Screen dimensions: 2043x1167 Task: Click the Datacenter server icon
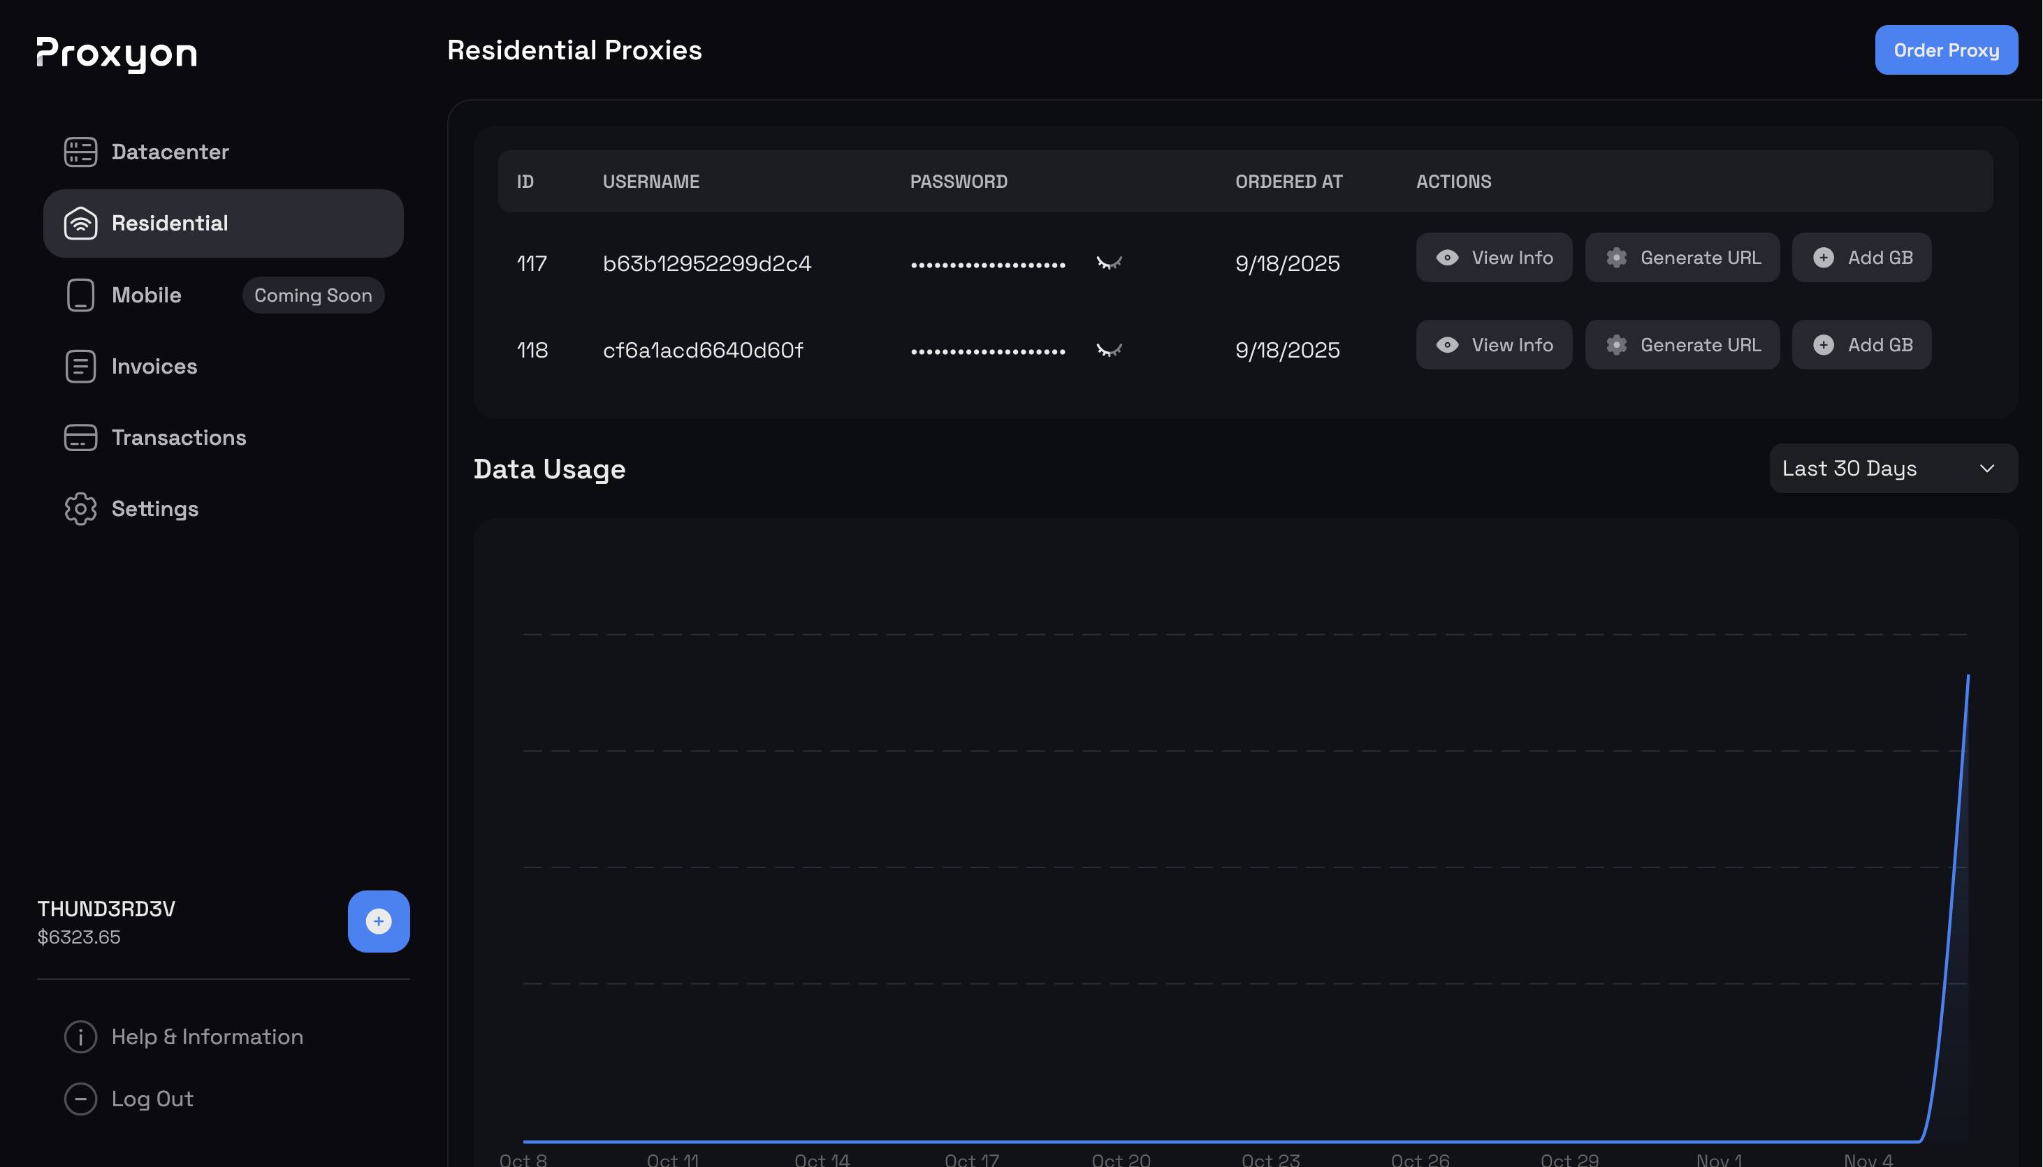pyautogui.click(x=80, y=152)
